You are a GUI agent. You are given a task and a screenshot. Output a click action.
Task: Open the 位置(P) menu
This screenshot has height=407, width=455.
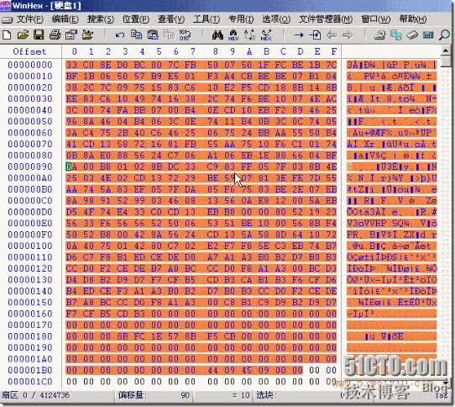(136, 19)
